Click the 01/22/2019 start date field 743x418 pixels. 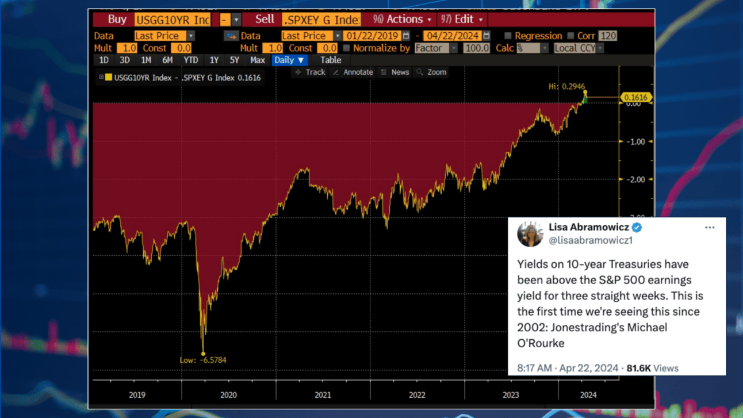point(372,36)
